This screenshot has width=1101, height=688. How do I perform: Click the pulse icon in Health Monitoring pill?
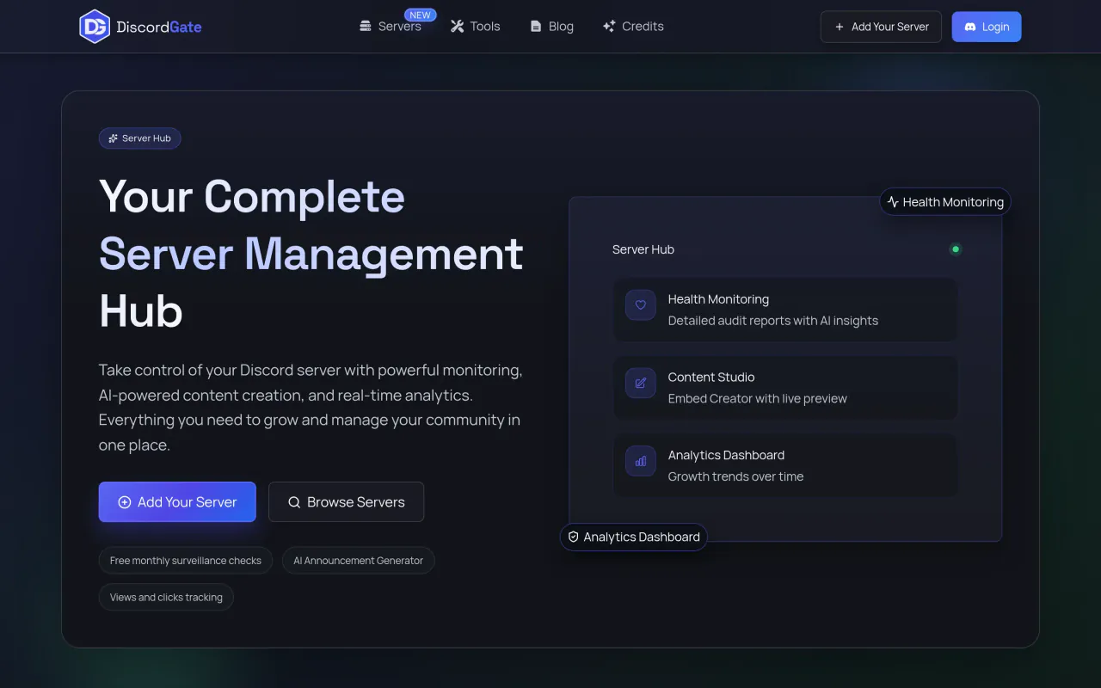pyautogui.click(x=893, y=202)
